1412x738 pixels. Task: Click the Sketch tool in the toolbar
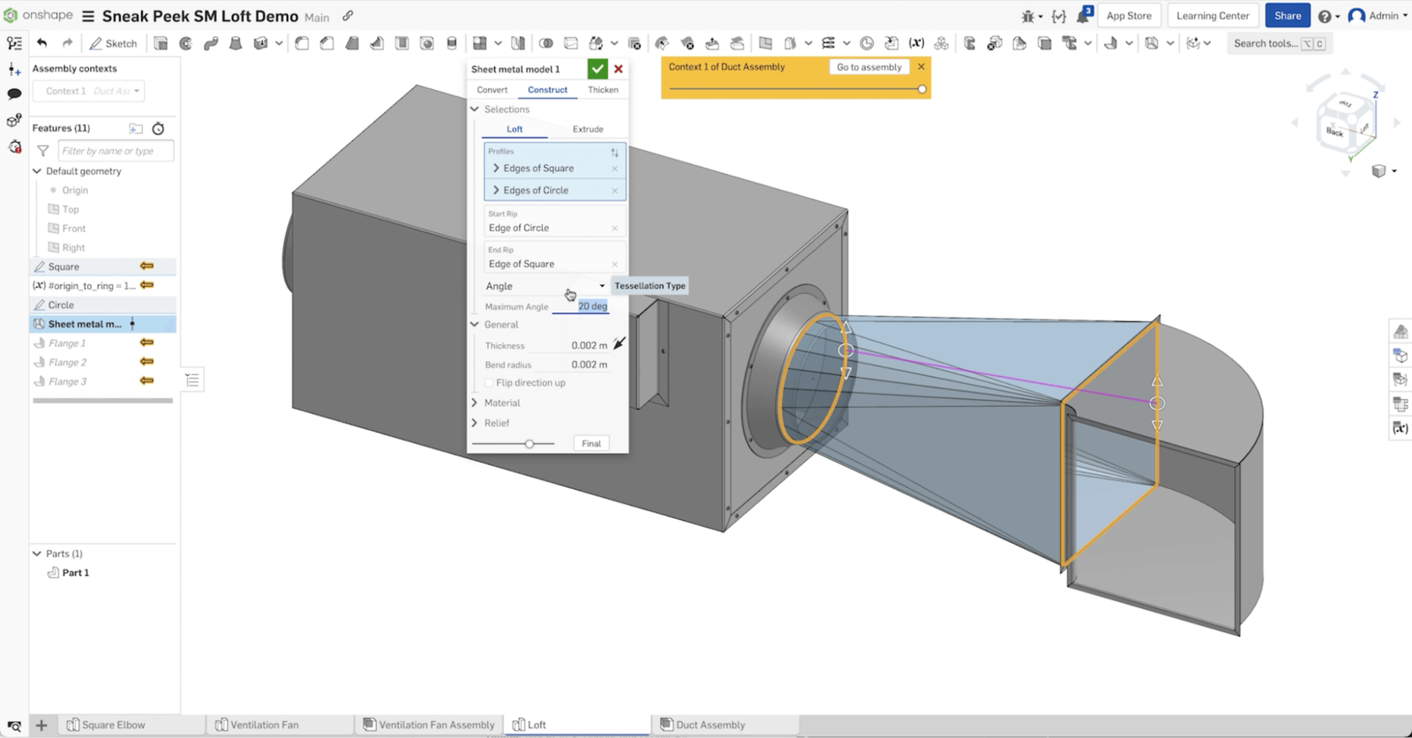point(113,43)
